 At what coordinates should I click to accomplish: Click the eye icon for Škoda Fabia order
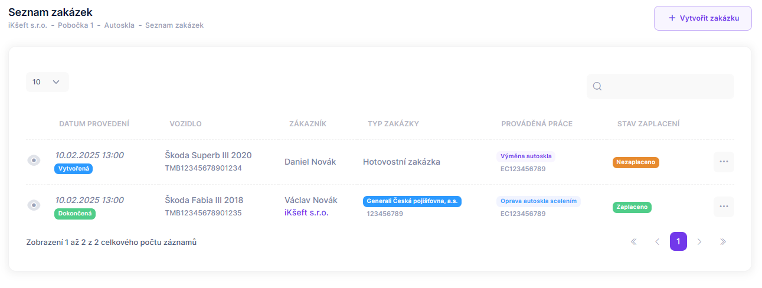tap(34, 205)
